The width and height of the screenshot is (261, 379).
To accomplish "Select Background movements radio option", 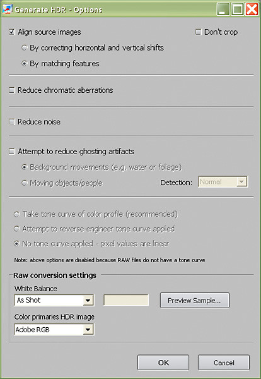I will coord(24,167).
